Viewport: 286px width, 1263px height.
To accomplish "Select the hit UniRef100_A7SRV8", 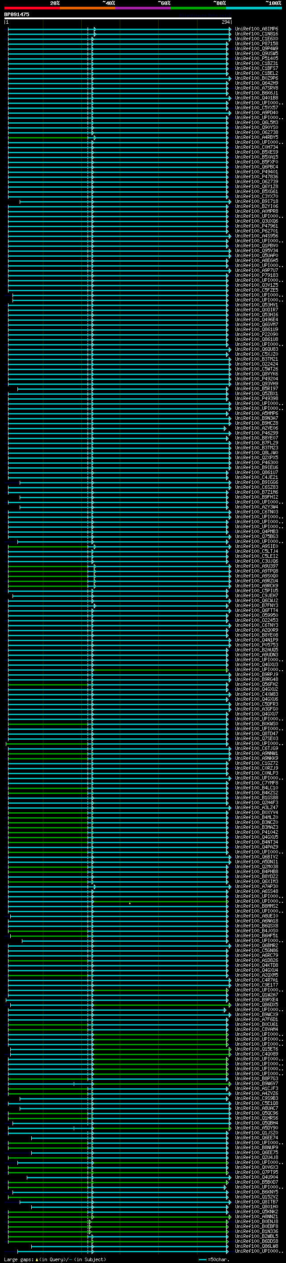I will tap(257, 88).
